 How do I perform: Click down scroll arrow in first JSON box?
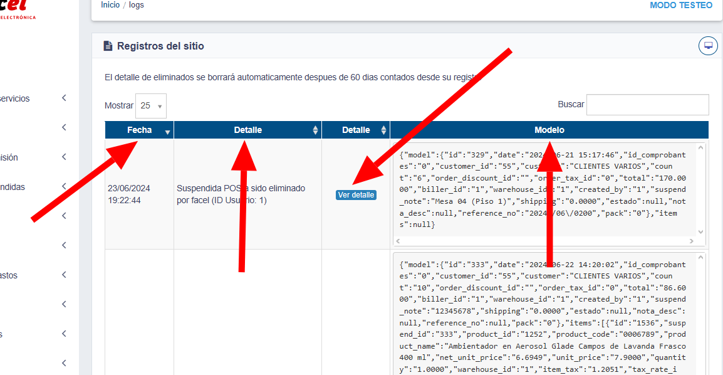point(701,232)
